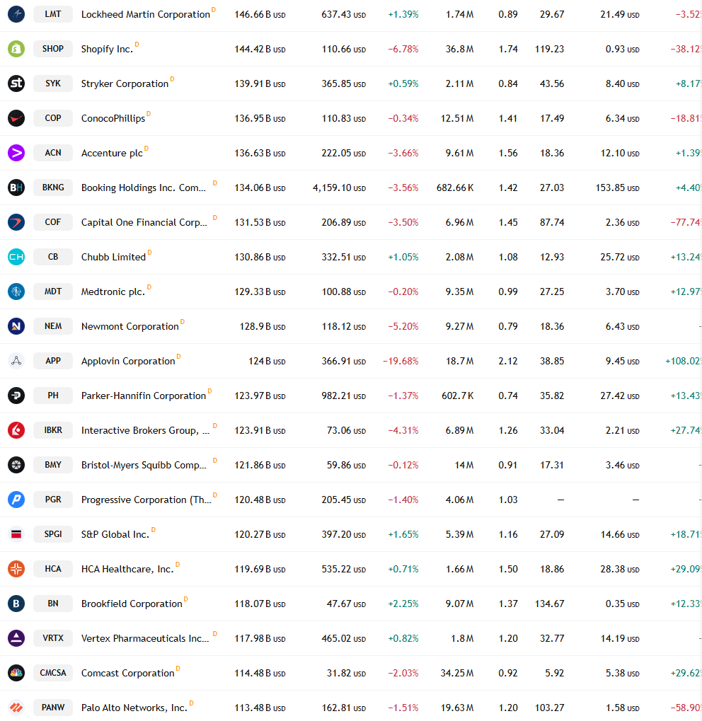The image size is (702, 721).
Task: Click the Bristol-Myers Squibb logo icon
Action: pos(16,465)
